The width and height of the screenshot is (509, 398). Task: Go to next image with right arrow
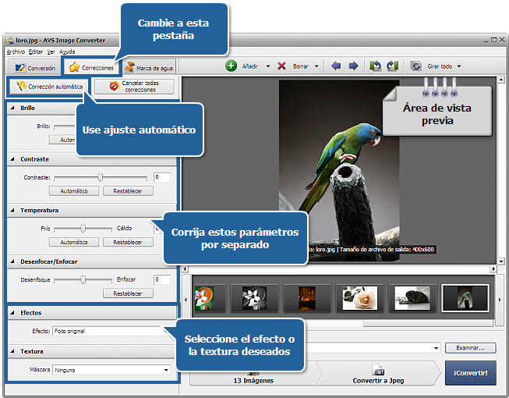tap(353, 66)
